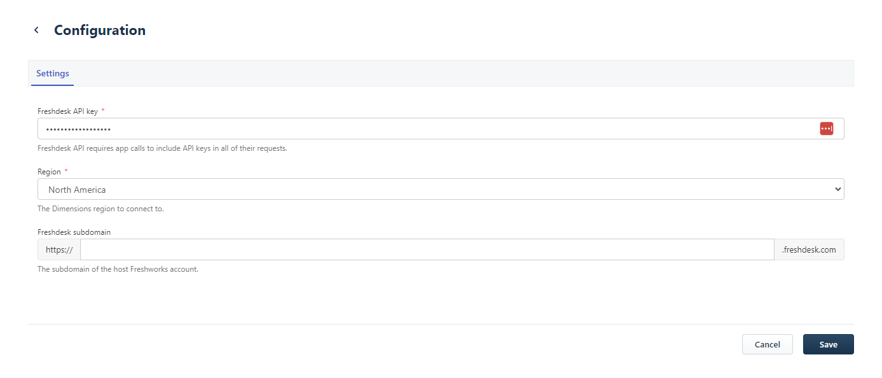Image resolution: width=882 pixels, height=378 pixels.
Task: Click the API key requirement help text
Action: coord(162,148)
